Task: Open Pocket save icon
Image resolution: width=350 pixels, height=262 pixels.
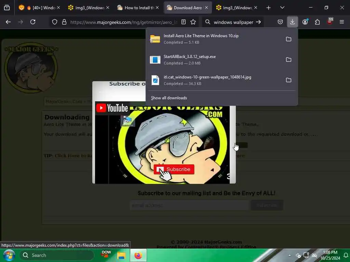Action: (280, 22)
